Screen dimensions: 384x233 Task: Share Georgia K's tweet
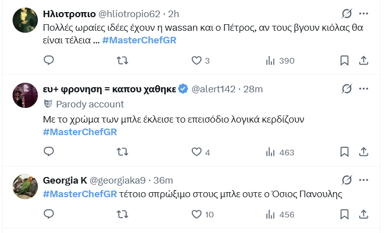click(363, 214)
